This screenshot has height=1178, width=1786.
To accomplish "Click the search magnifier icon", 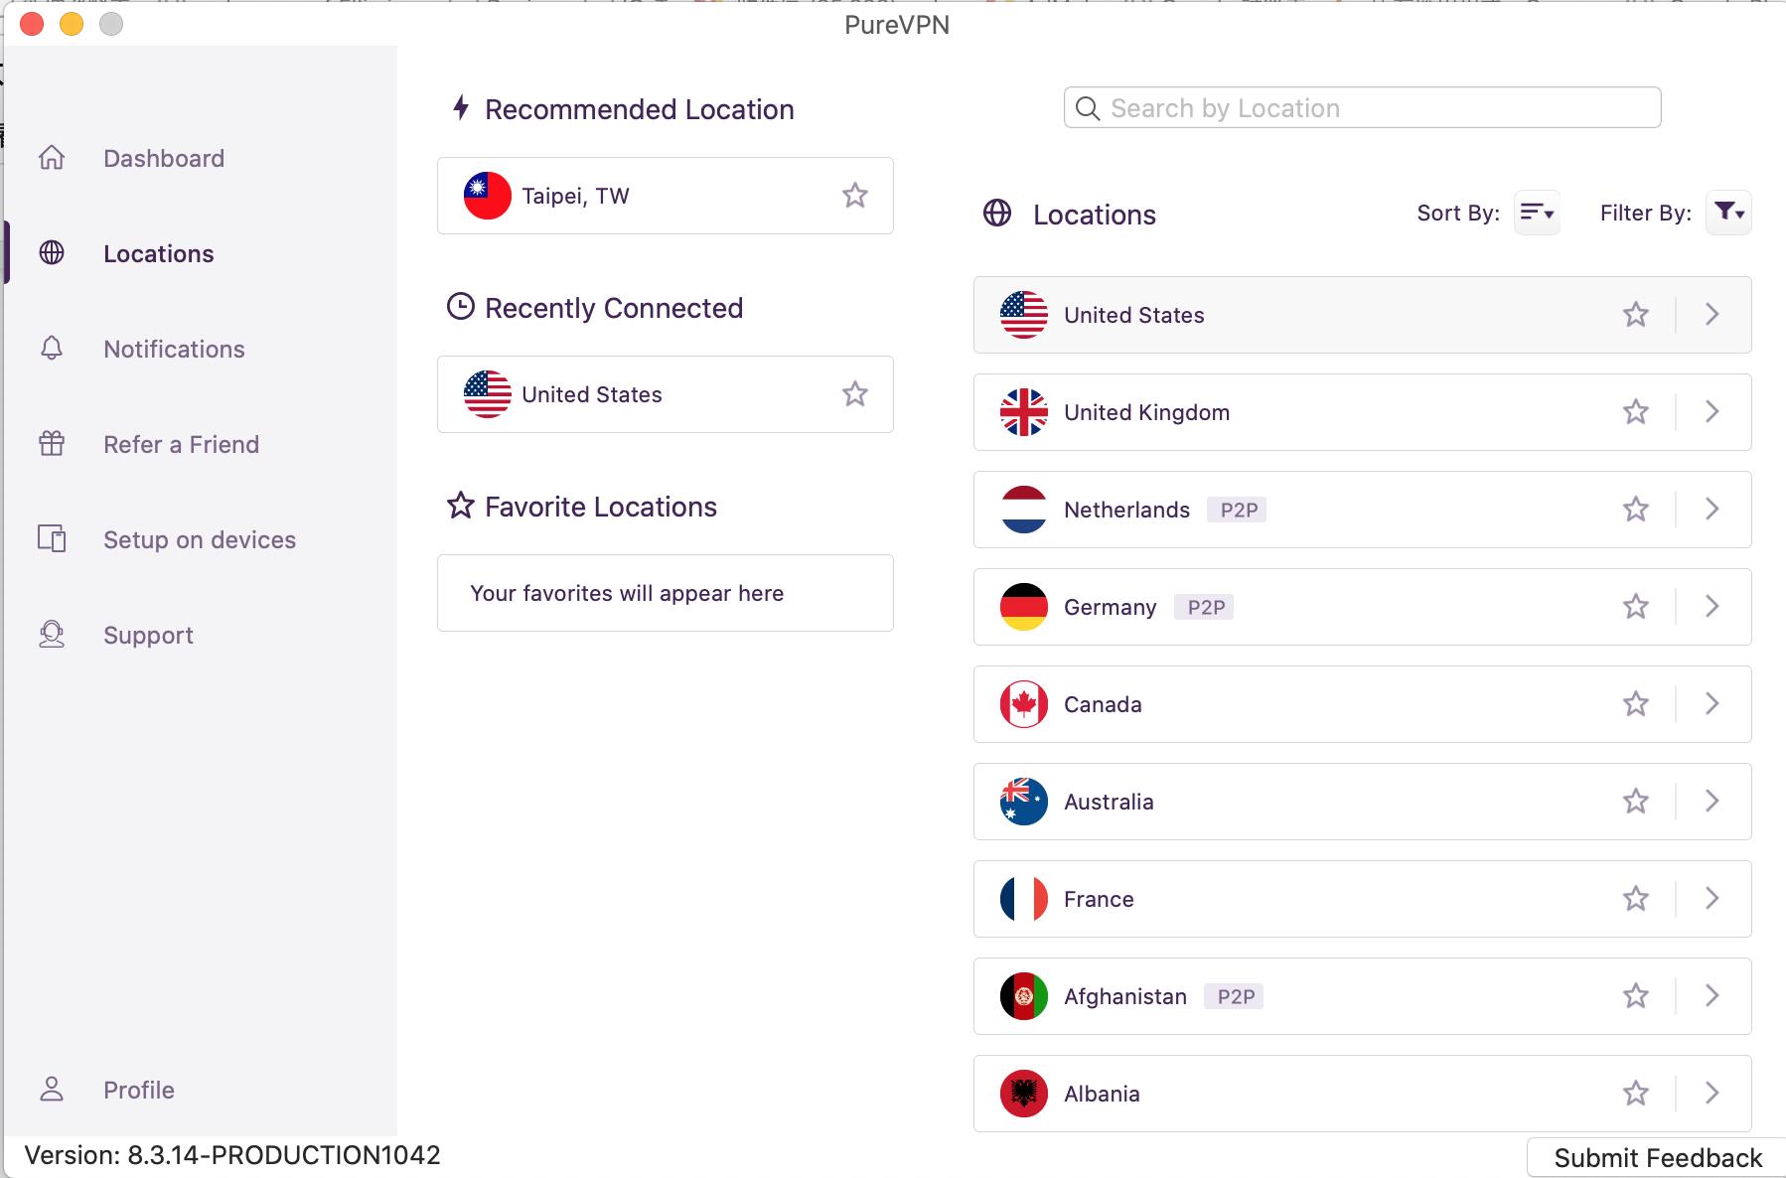I will (1088, 108).
